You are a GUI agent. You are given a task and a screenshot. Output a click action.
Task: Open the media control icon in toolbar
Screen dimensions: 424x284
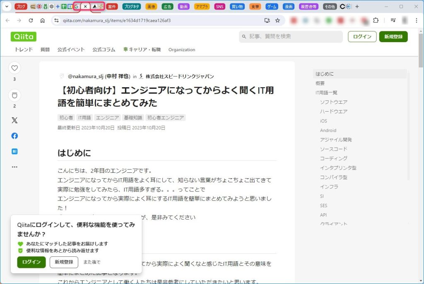tap(393, 21)
